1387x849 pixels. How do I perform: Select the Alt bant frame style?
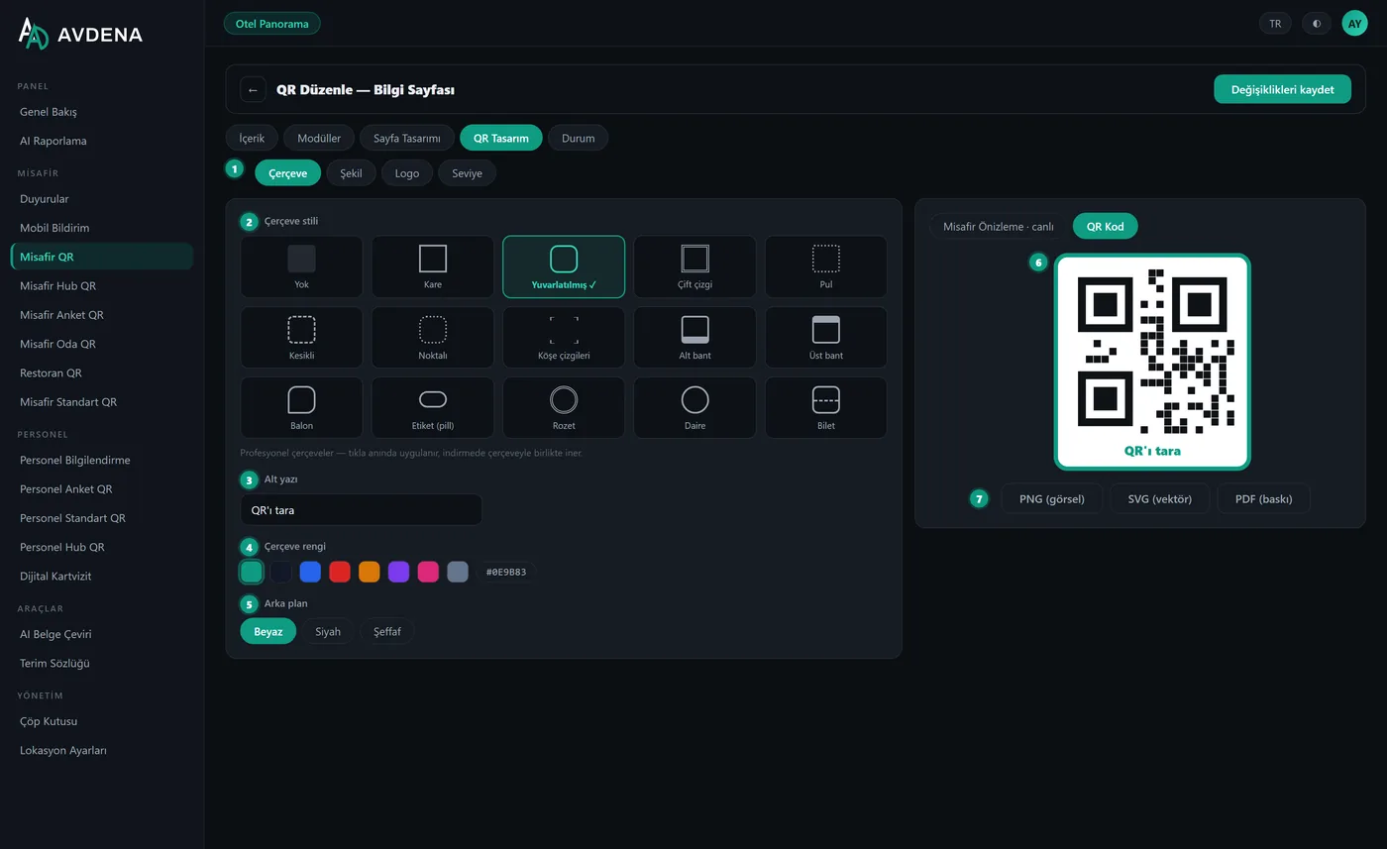pyautogui.click(x=694, y=337)
